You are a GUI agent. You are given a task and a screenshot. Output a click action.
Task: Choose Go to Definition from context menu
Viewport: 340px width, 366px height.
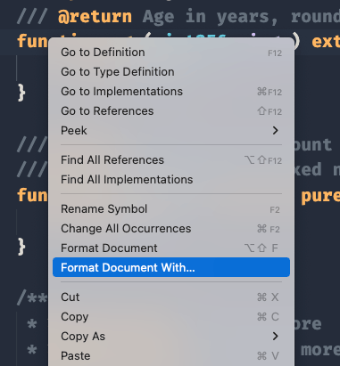[171, 53]
